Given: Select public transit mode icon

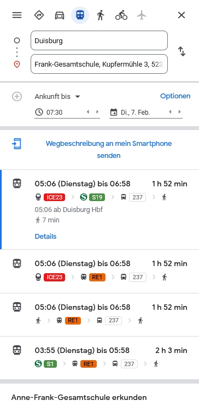Looking at the screenshot, I should (80, 15).
